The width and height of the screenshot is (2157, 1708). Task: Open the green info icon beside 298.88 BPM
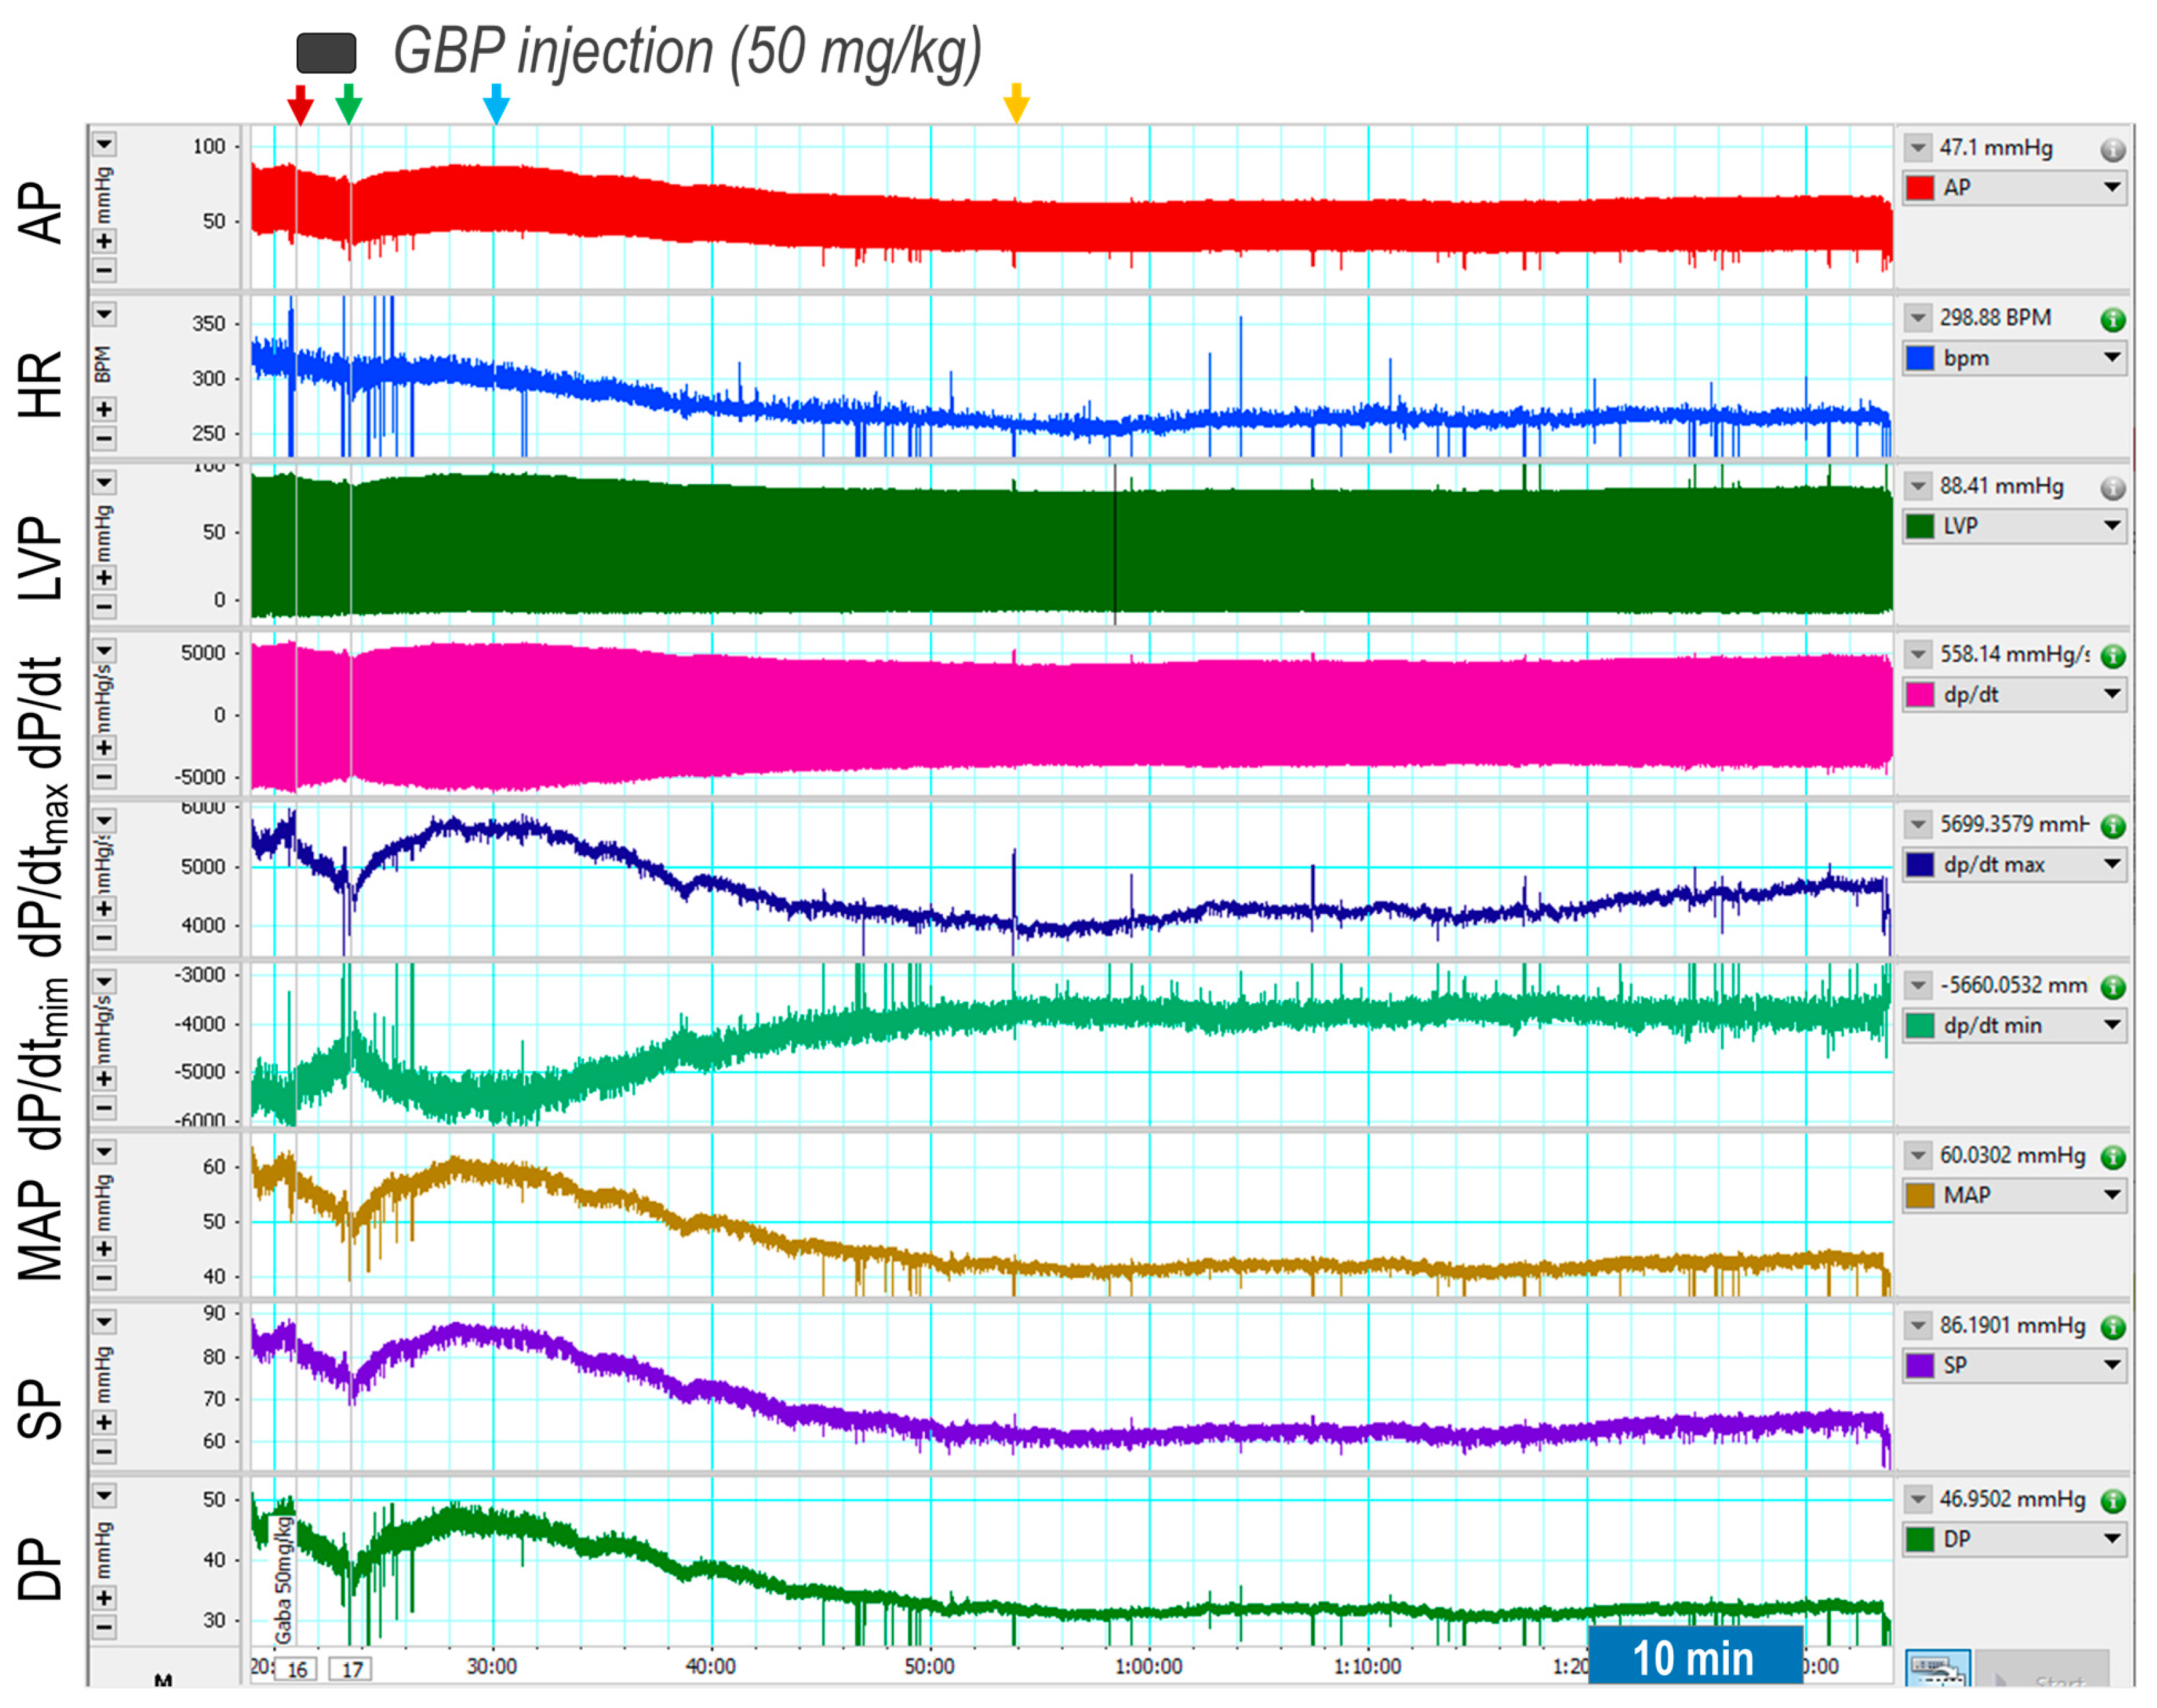[x=2112, y=320]
